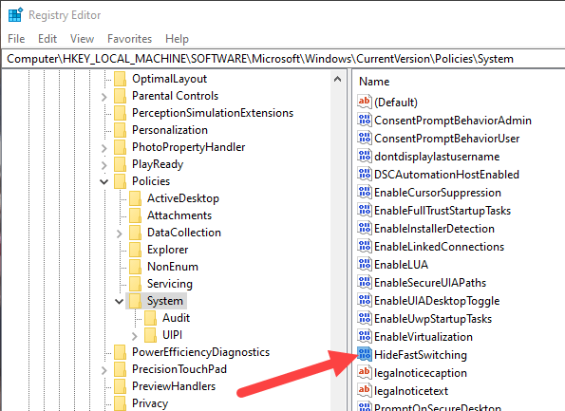Viewport: 565px width, 411px height.
Task: Open the Help menu
Action: pos(177,39)
